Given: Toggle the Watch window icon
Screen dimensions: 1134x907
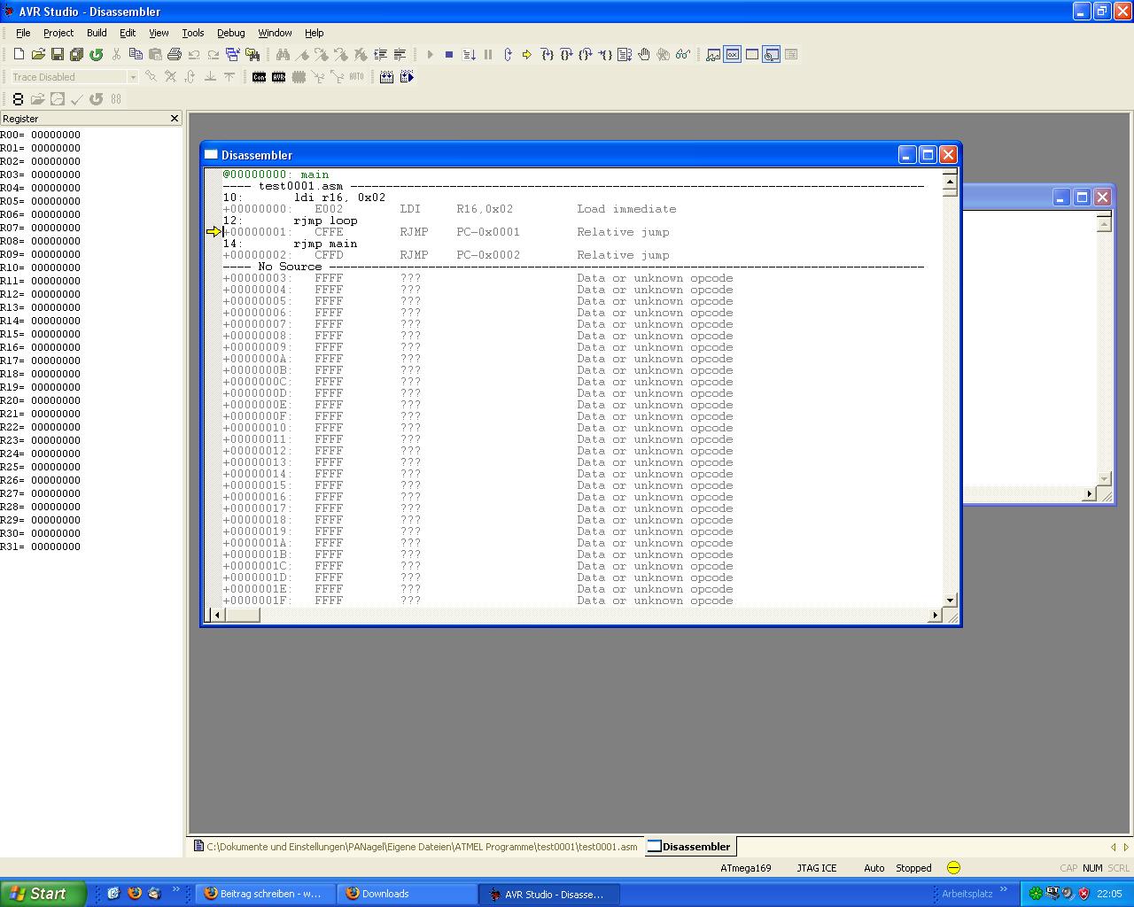Looking at the screenshot, I should pos(713,55).
